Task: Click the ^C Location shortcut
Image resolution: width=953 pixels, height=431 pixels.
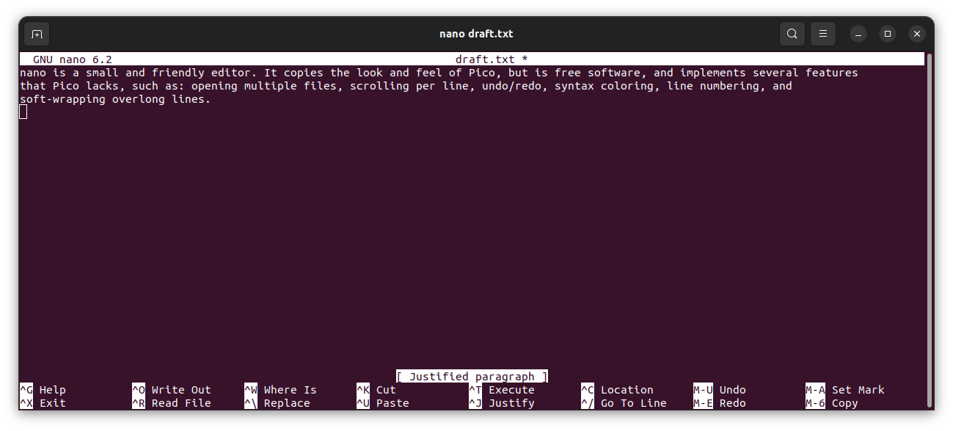Action: point(617,390)
